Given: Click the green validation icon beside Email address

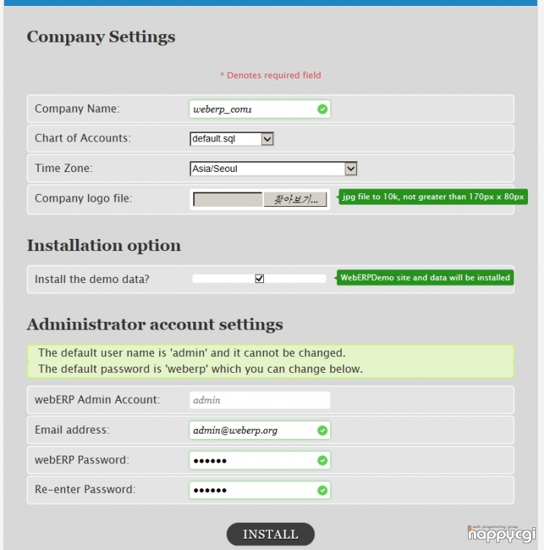Looking at the screenshot, I should [x=323, y=430].
